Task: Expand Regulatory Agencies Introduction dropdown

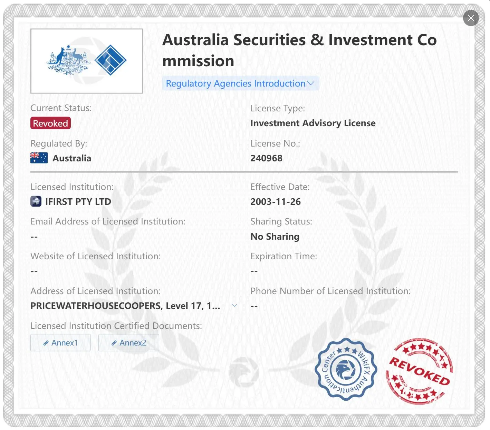Action: [240, 83]
